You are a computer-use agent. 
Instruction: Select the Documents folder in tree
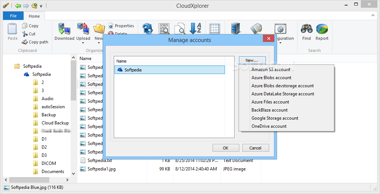(53, 172)
